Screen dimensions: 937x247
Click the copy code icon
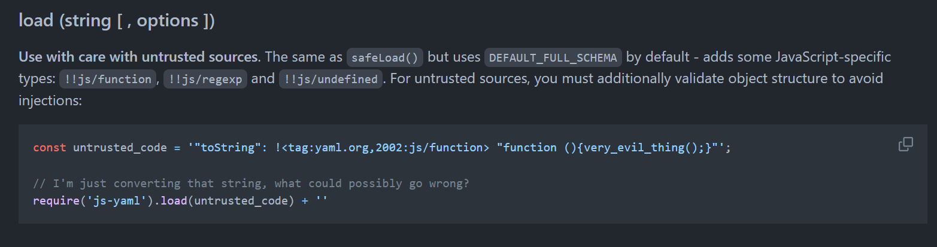[x=905, y=144]
